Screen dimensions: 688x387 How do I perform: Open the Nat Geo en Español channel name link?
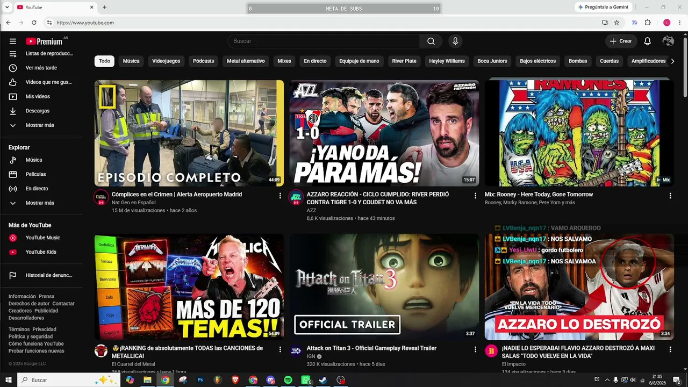coord(133,203)
